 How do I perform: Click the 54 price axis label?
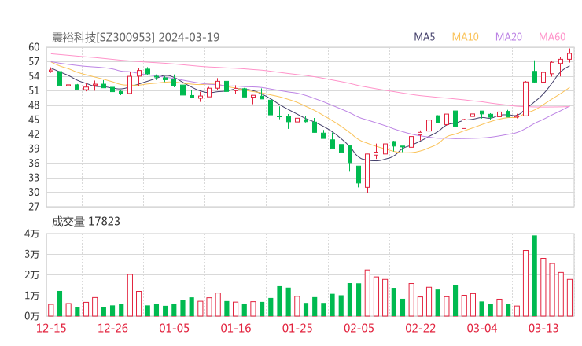[x=34, y=76]
